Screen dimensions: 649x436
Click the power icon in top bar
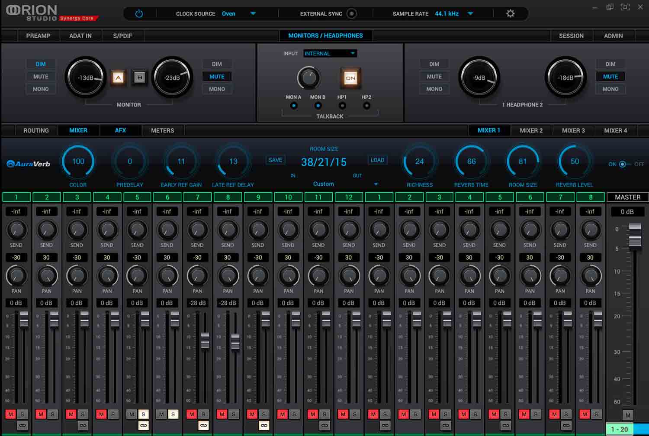pyautogui.click(x=139, y=14)
